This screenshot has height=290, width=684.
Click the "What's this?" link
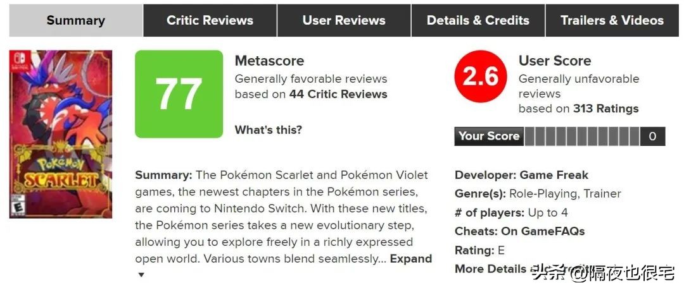pos(269,130)
